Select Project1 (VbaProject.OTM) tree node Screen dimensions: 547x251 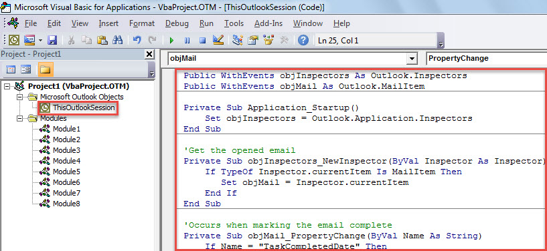[x=78, y=86]
